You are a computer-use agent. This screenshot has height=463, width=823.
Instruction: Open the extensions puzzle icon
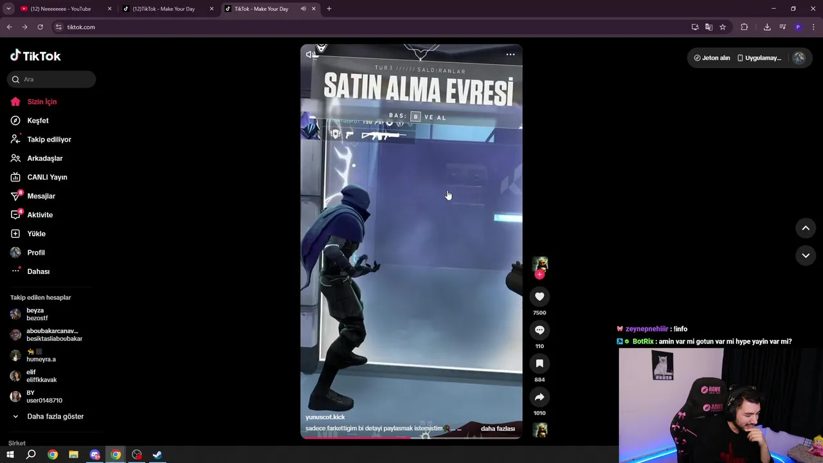745,27
